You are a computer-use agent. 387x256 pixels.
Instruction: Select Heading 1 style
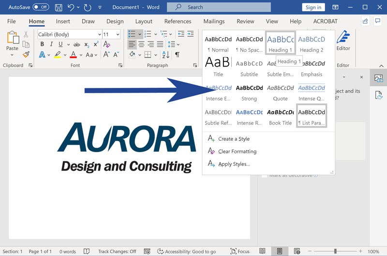tap(281, 43)
